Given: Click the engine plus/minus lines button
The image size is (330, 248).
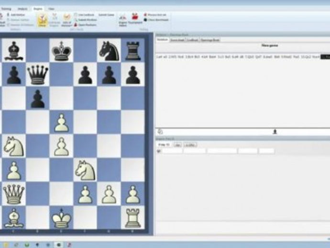Looking at the screenshot, I should pyautogui.click(x=190, y=145).
